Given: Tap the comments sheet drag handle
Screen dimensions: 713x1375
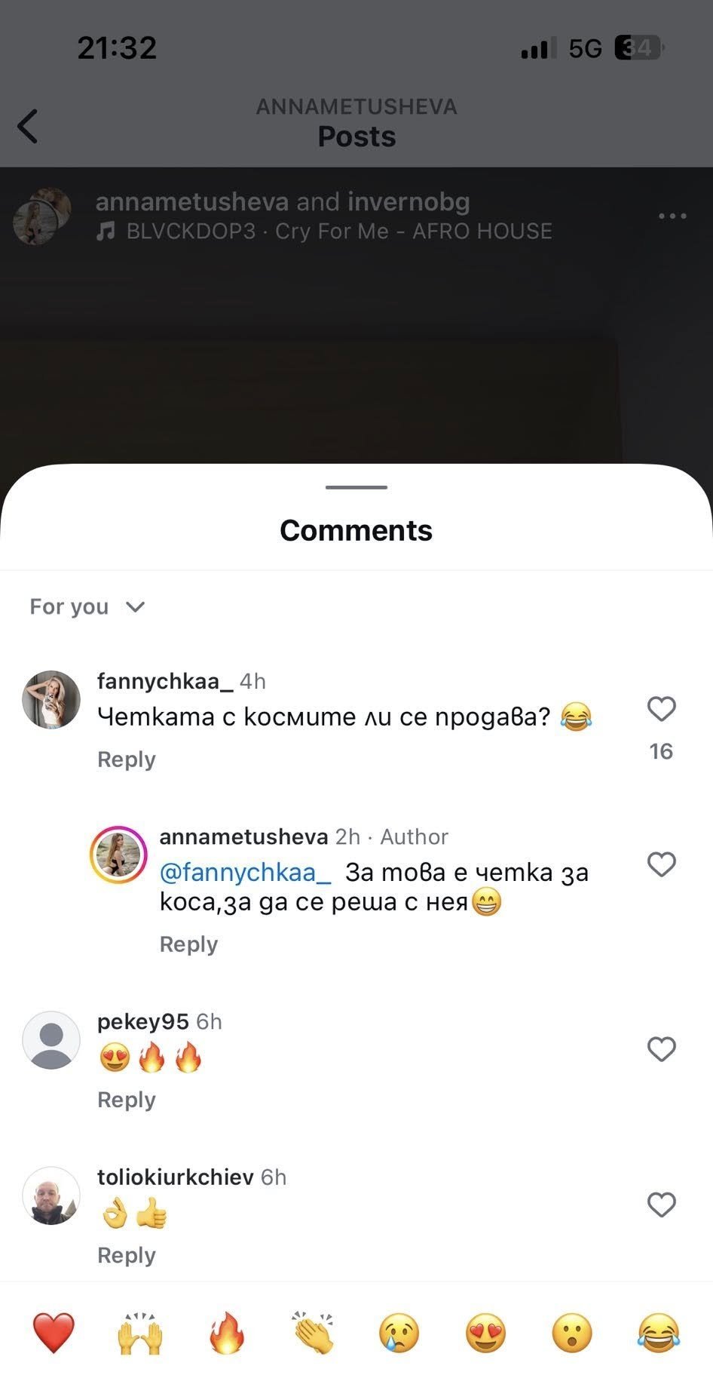Looking at the screenshot, I should [356, 487].
